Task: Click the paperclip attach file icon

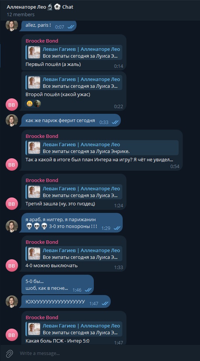Action: 10,353
